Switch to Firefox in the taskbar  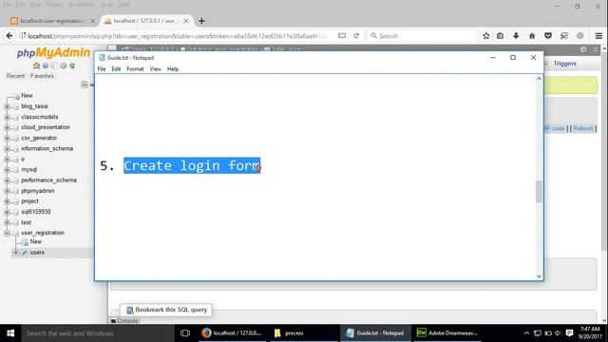[232, 333]
